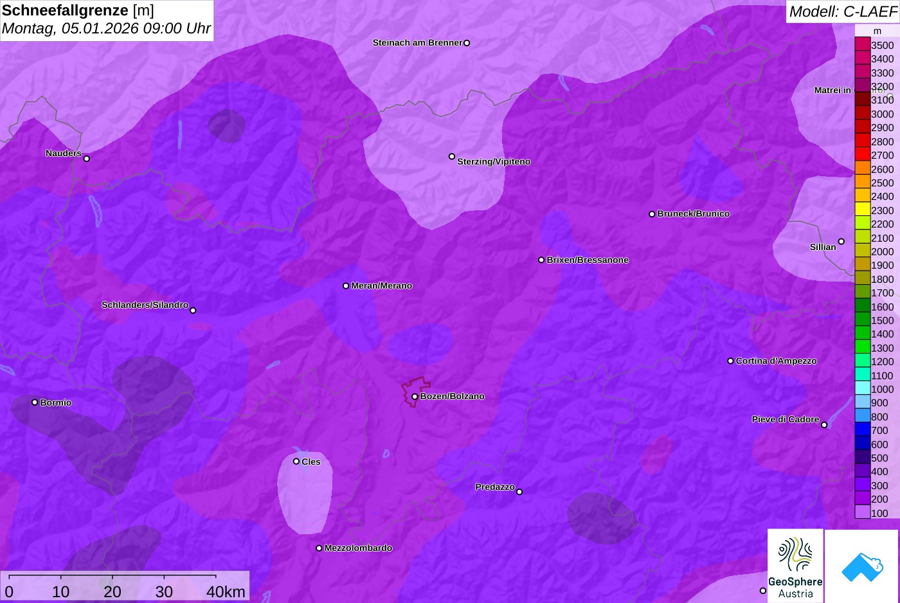Click the "20" scale bar tick label

[x=113, y=592]
